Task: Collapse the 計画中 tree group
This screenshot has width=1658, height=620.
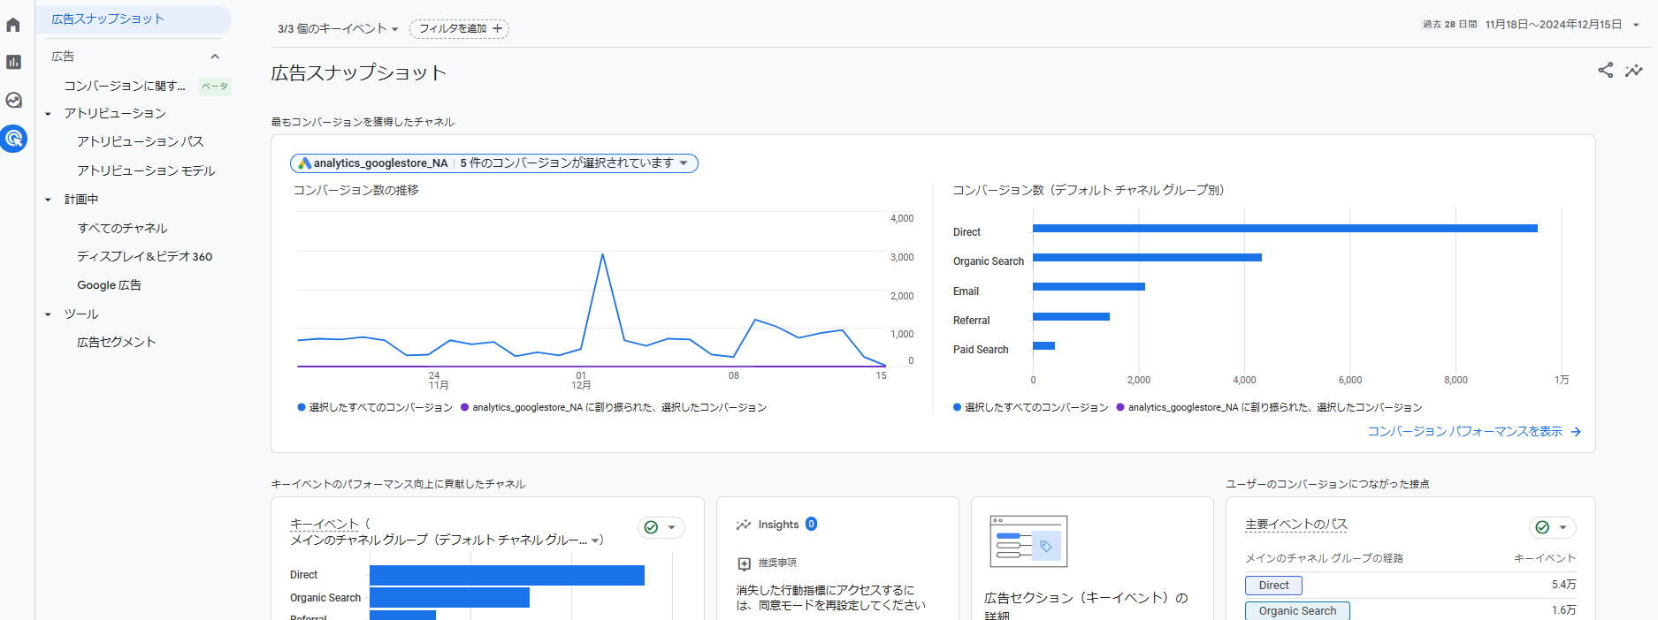Action: pyautogui.click(x=49, y=200)
